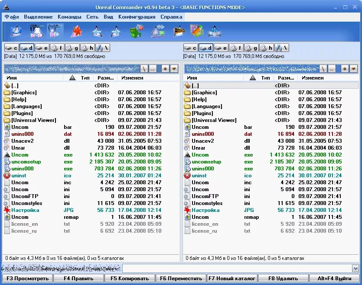Click F5 Копировать button
The height and width of the screenshot is (285, 362).
130,279
